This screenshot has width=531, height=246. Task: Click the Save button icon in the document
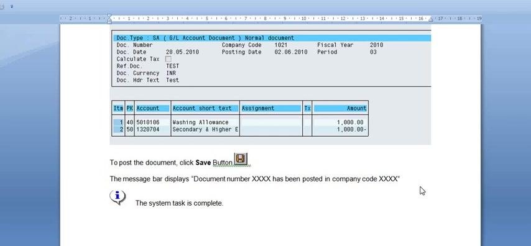point(241,159)
